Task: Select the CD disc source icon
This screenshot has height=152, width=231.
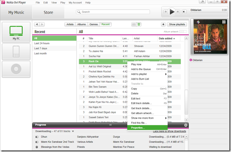Action: [16, 69]
